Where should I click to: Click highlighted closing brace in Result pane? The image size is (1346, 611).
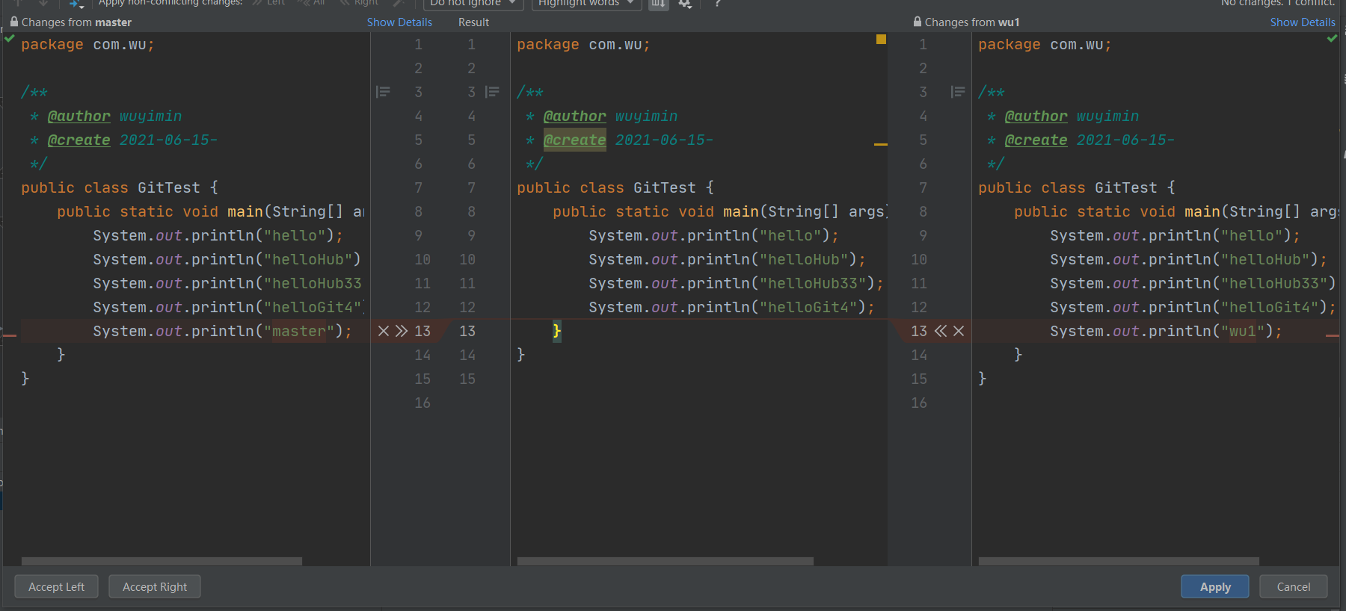557,331
